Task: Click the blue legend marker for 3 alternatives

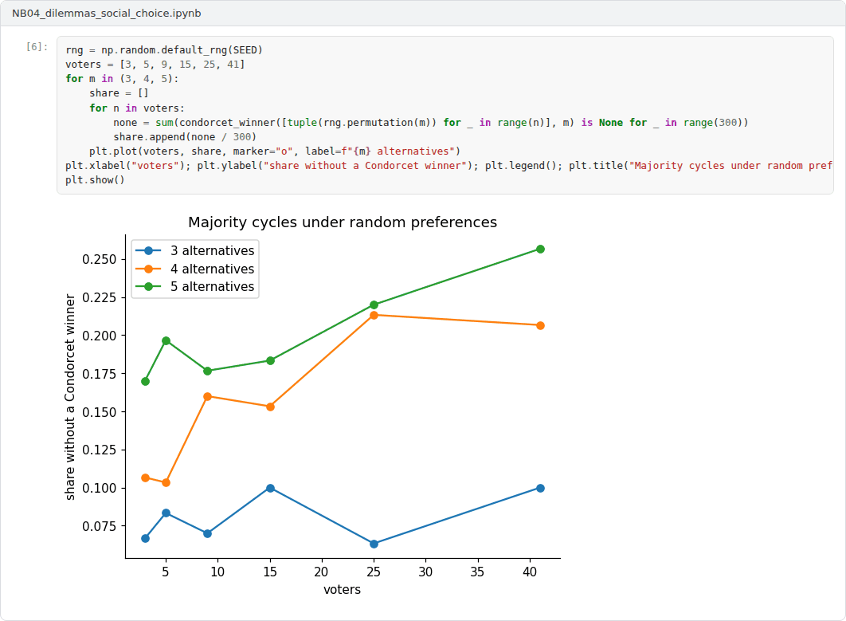Action: click(x=148, y=250)
